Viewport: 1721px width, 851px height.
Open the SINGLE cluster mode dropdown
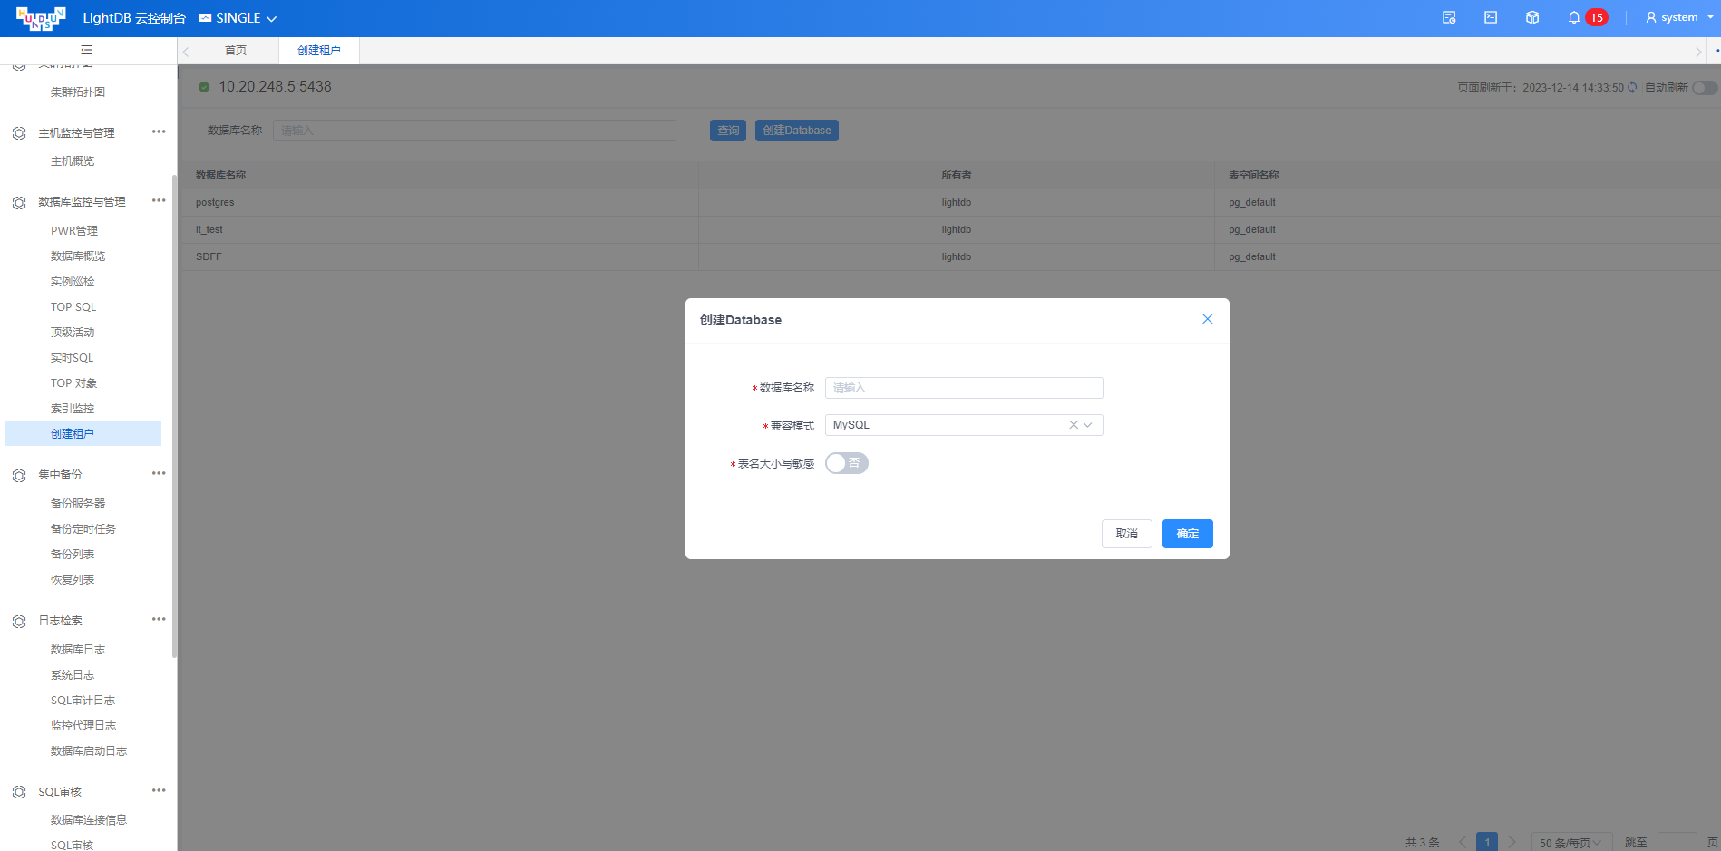point(238,18)
